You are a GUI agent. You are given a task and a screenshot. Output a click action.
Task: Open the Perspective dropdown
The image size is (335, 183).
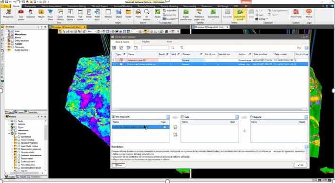(9, 15)
